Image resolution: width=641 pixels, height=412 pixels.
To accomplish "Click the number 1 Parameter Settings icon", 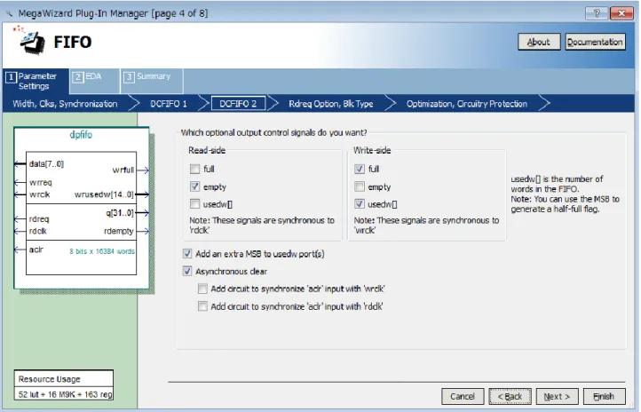I will [x=11, y=77].
